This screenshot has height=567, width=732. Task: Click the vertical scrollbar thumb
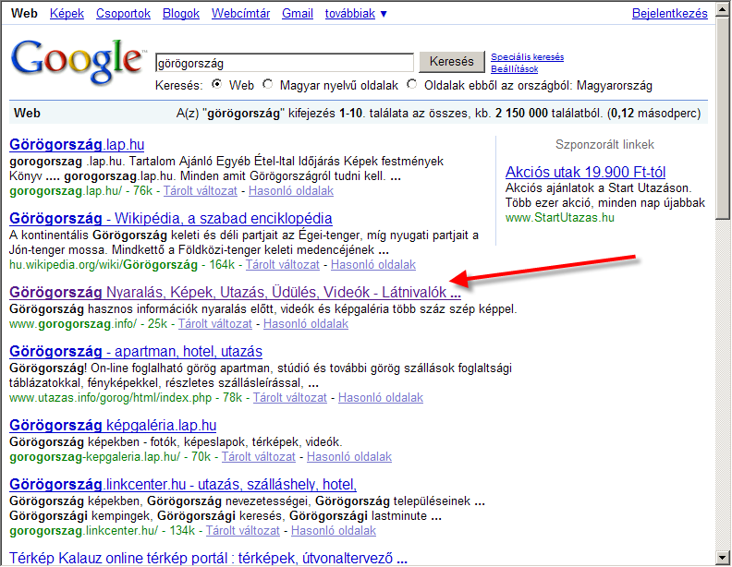[x=723, y=116]
